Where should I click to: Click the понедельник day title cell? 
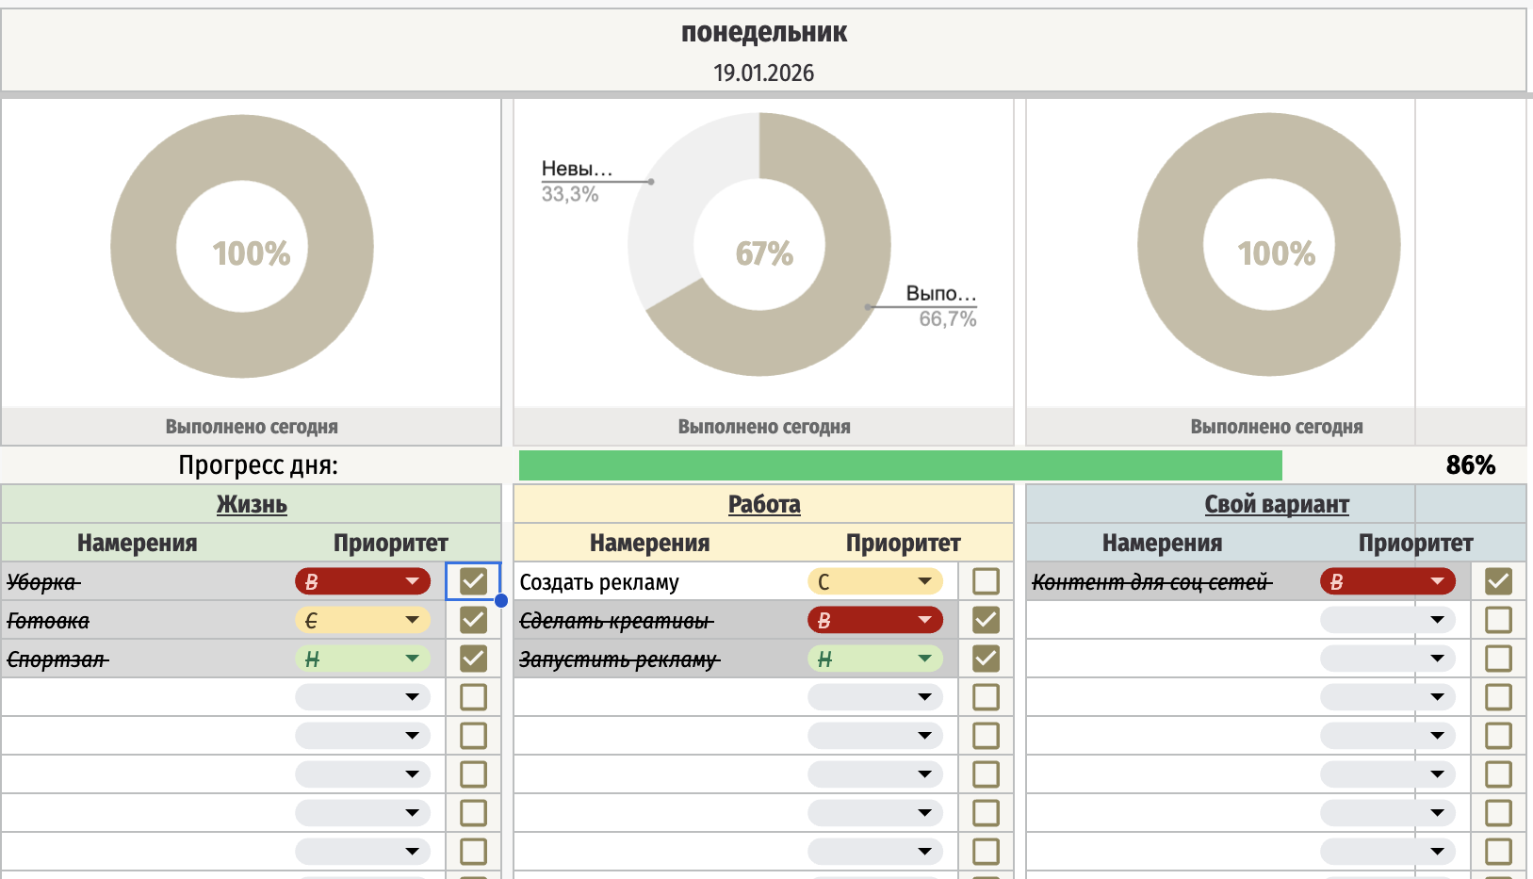pyautogui.click(x=763, y=33)
